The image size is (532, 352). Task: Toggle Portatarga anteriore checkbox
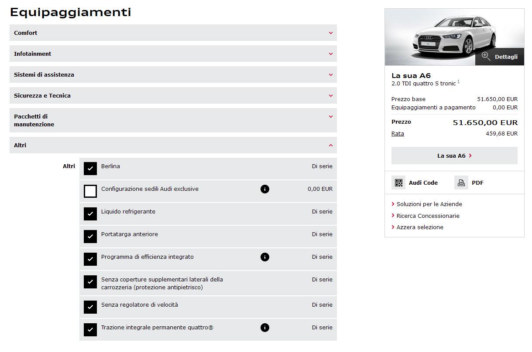(x=90, y=237)
